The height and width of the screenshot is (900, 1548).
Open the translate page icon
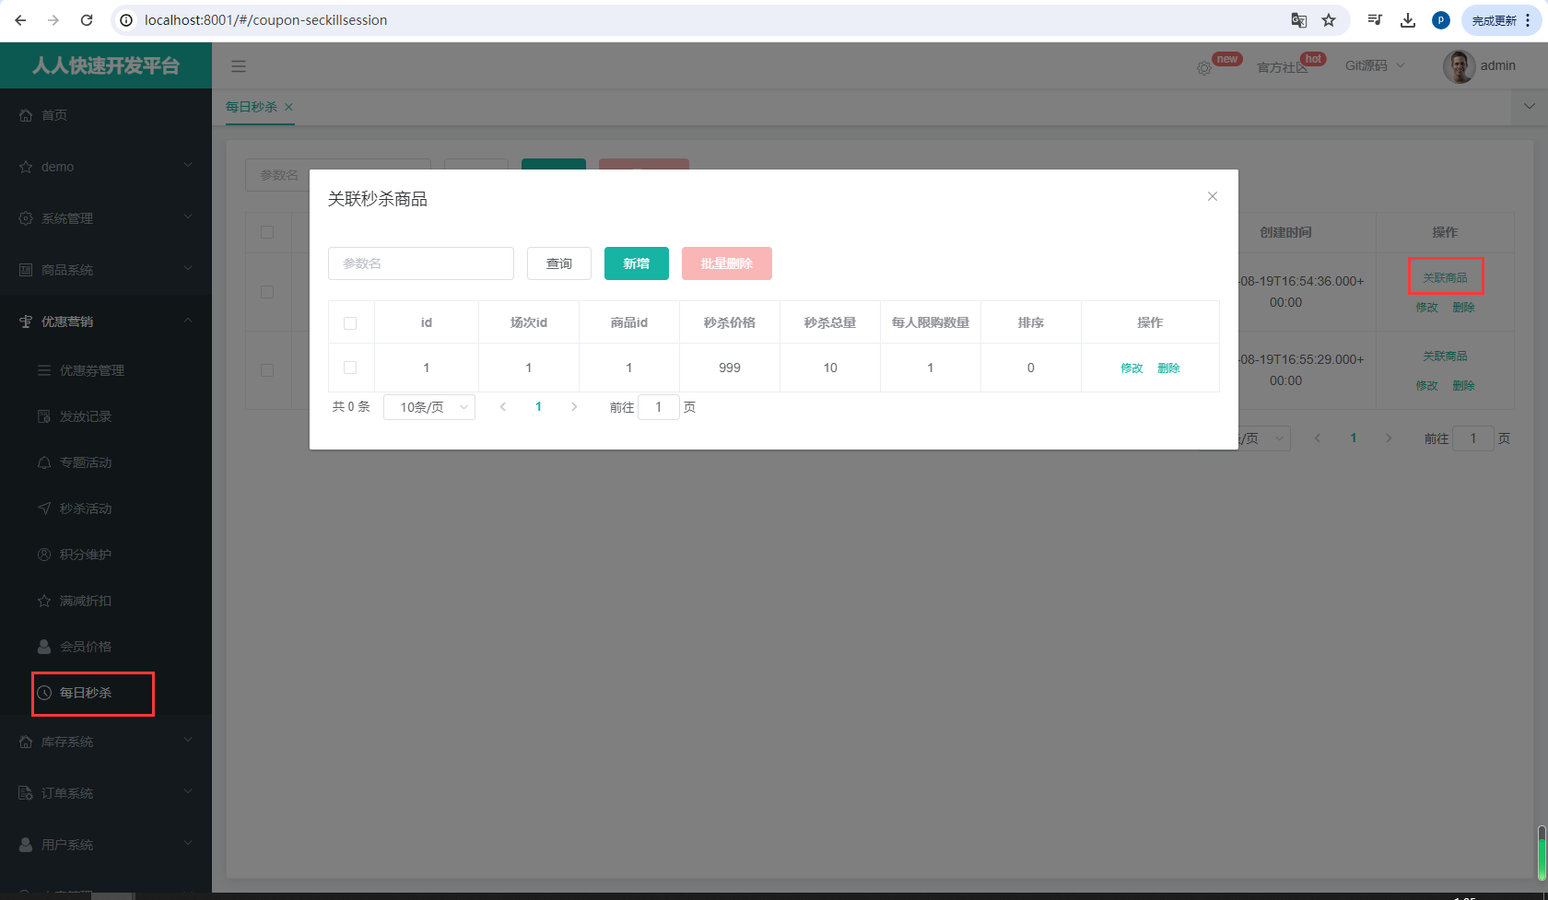(x=1299, y=20)
